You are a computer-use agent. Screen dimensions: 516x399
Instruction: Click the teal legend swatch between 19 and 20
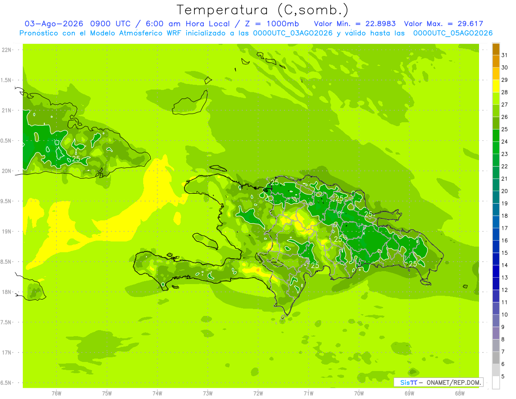(496, 197)
